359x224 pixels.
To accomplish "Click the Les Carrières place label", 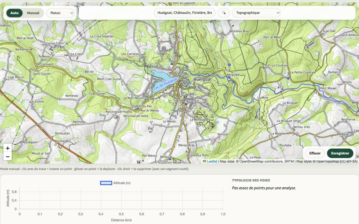I will point(130,54).
